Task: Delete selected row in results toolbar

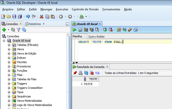Action: coord(92,73)
